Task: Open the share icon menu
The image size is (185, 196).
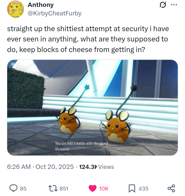Action: pyautogui.click(x=171, y=188)
